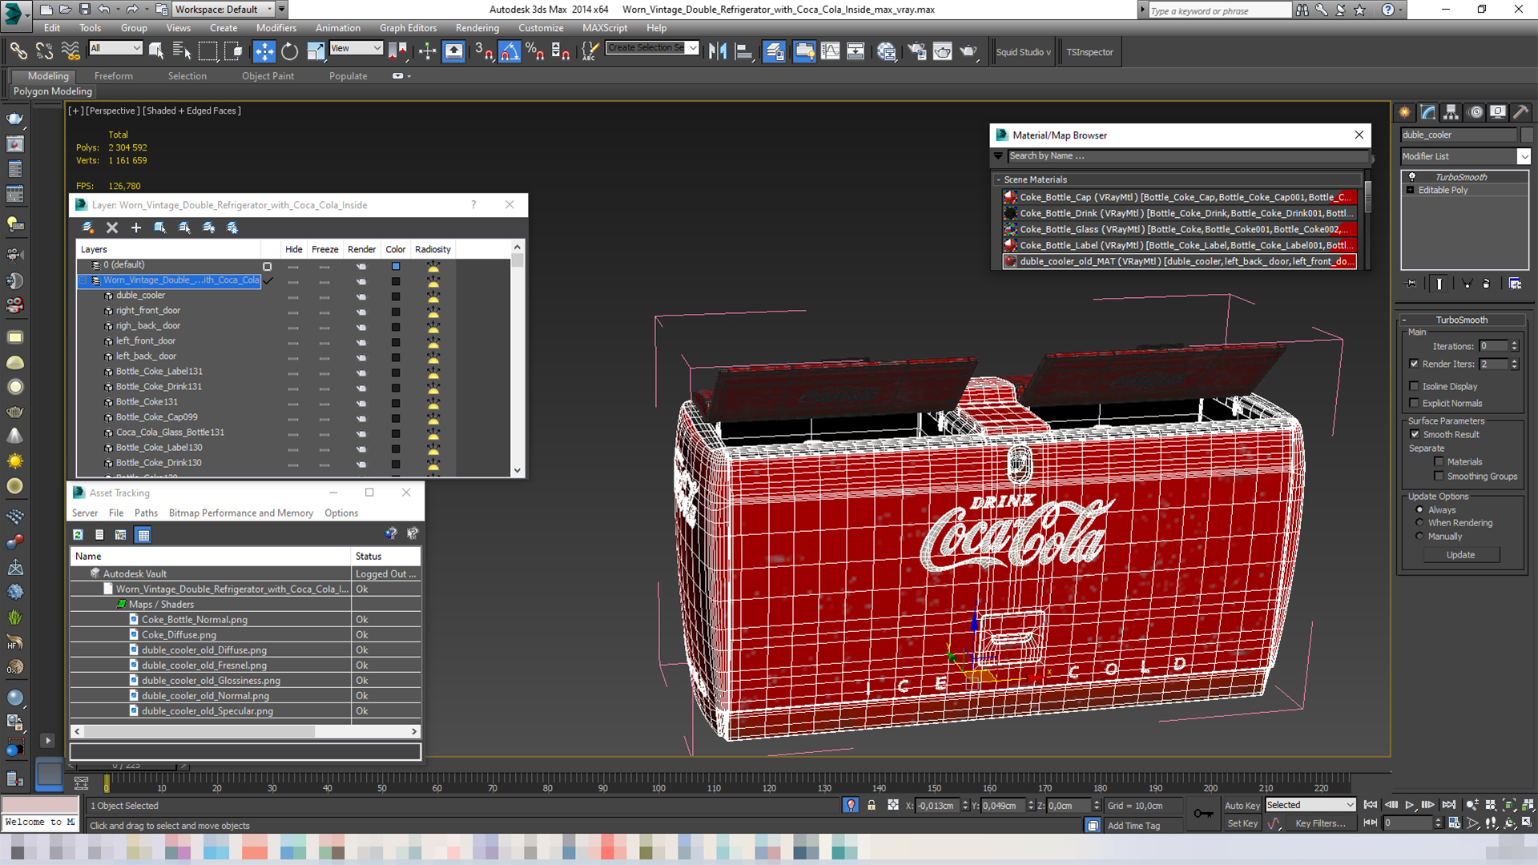Click the Select and Link tool
Viewport: 1538px width, 865px height.
[18, 52]
